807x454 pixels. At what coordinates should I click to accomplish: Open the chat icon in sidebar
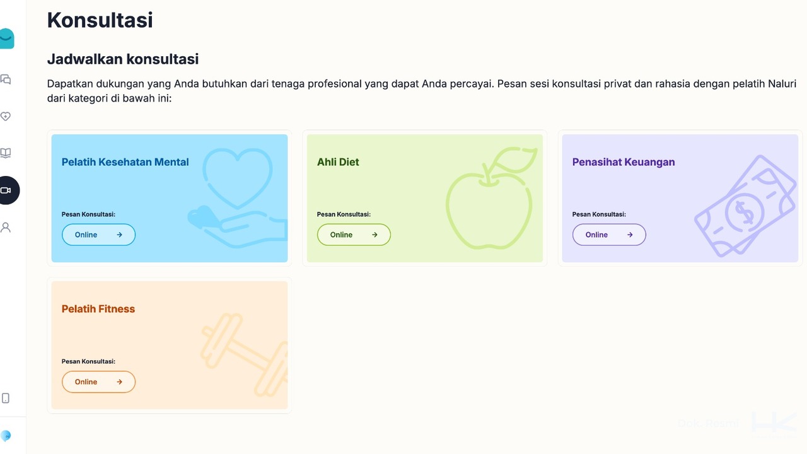[x=6, y=79]
